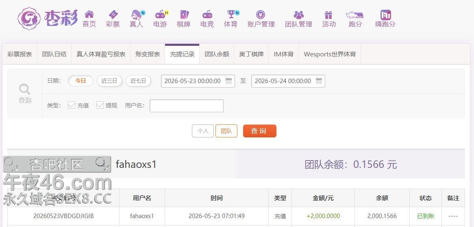Open start date calendar picker icon
Screen dimensions: 474x227
click(229, 81)
